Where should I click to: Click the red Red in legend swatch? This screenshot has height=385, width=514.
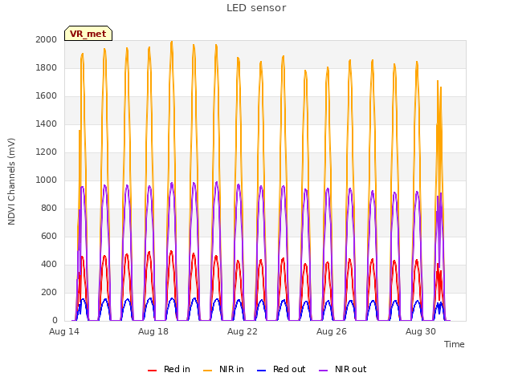click(x=152, y=371)
